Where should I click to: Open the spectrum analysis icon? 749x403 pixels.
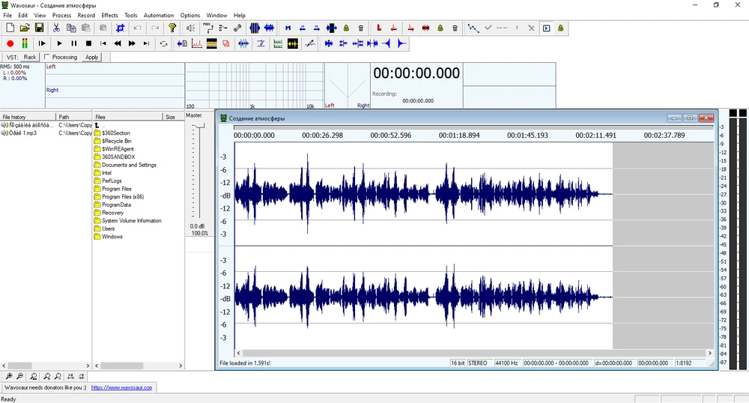[x=197, y=43]
